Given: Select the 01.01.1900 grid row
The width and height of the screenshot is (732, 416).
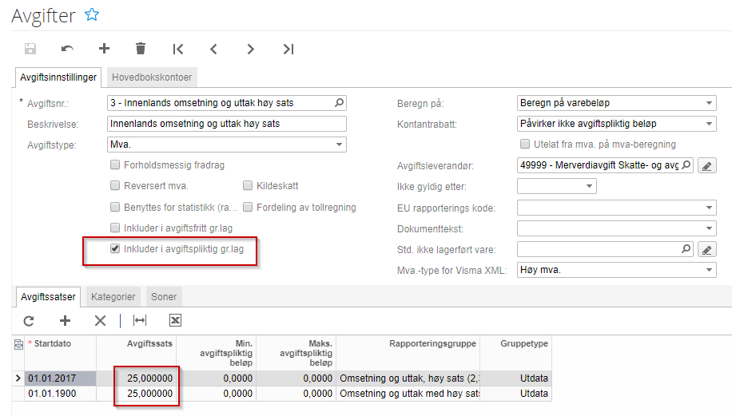Looking at the screenshot, I should 60,394.
